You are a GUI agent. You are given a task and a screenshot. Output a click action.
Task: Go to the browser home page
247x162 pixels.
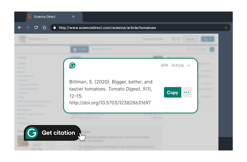(x=44, y=28)
